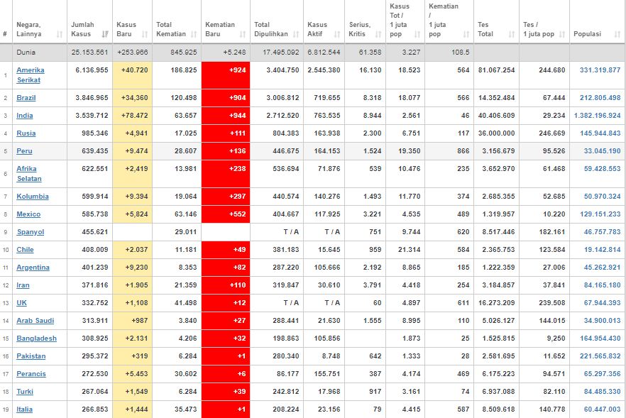Open the India country link

click(25, 116)
